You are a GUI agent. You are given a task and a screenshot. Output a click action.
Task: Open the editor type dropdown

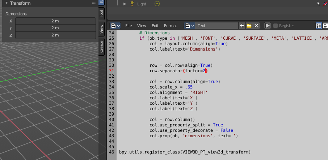pos(115,26)
